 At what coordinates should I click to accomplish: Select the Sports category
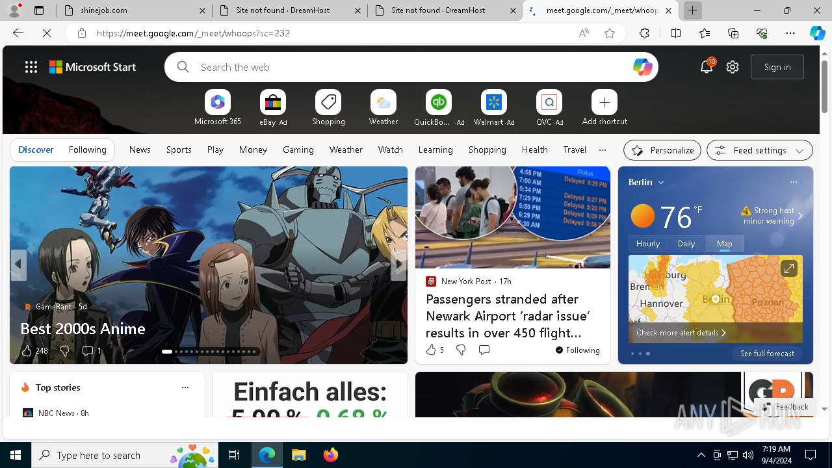pyautogui.click(x=179, y=149)
